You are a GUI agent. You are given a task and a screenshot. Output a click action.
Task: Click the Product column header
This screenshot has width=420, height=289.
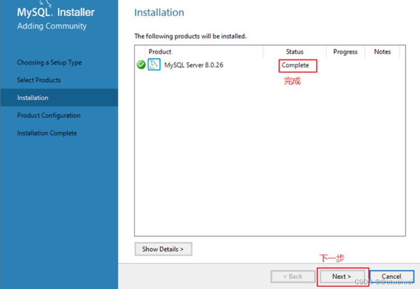(160, 52)
